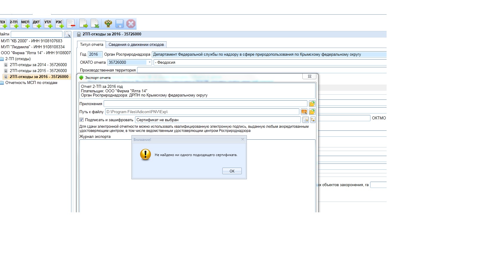Click the magnifier search button next to Найти

tap(68, 34)
